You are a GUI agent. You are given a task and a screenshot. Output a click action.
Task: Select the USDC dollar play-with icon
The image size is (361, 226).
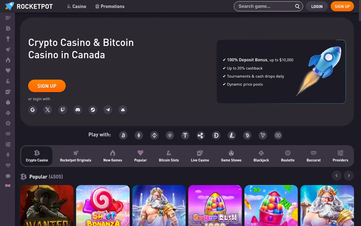[x=278, y=135]
